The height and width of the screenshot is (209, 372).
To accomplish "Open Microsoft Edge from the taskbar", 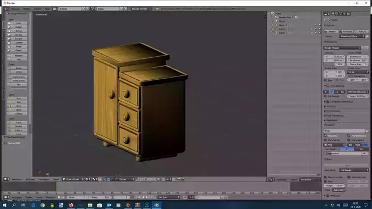I will coord(33,205).
